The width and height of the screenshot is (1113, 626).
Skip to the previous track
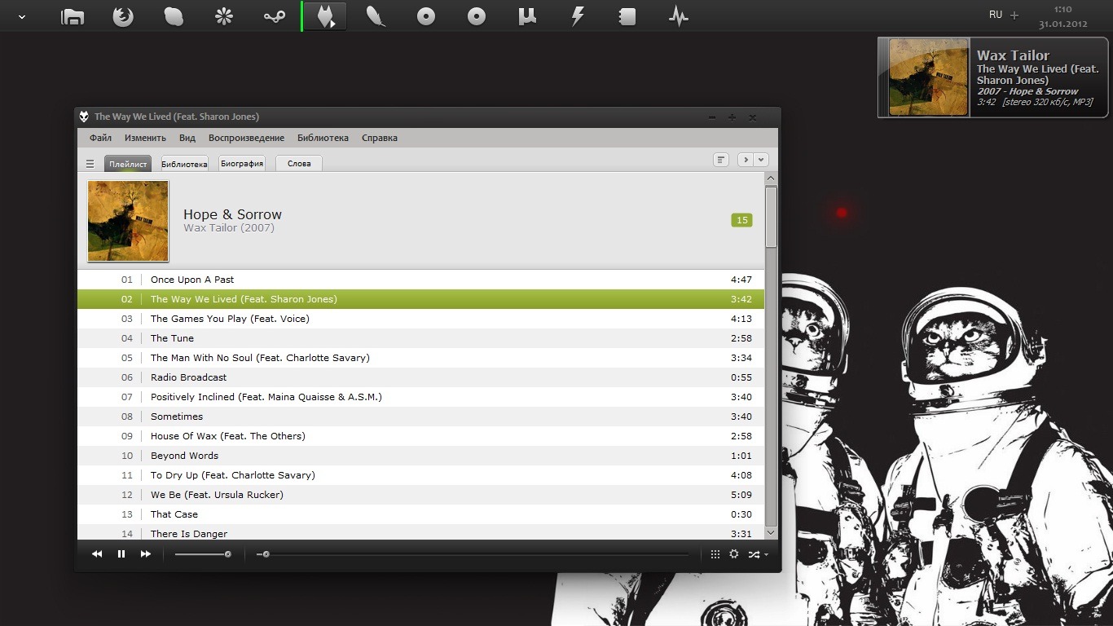97,554
